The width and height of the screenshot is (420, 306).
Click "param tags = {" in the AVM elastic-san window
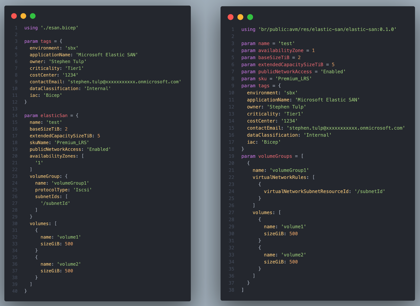pyautogui.click(x=261, y=86)
